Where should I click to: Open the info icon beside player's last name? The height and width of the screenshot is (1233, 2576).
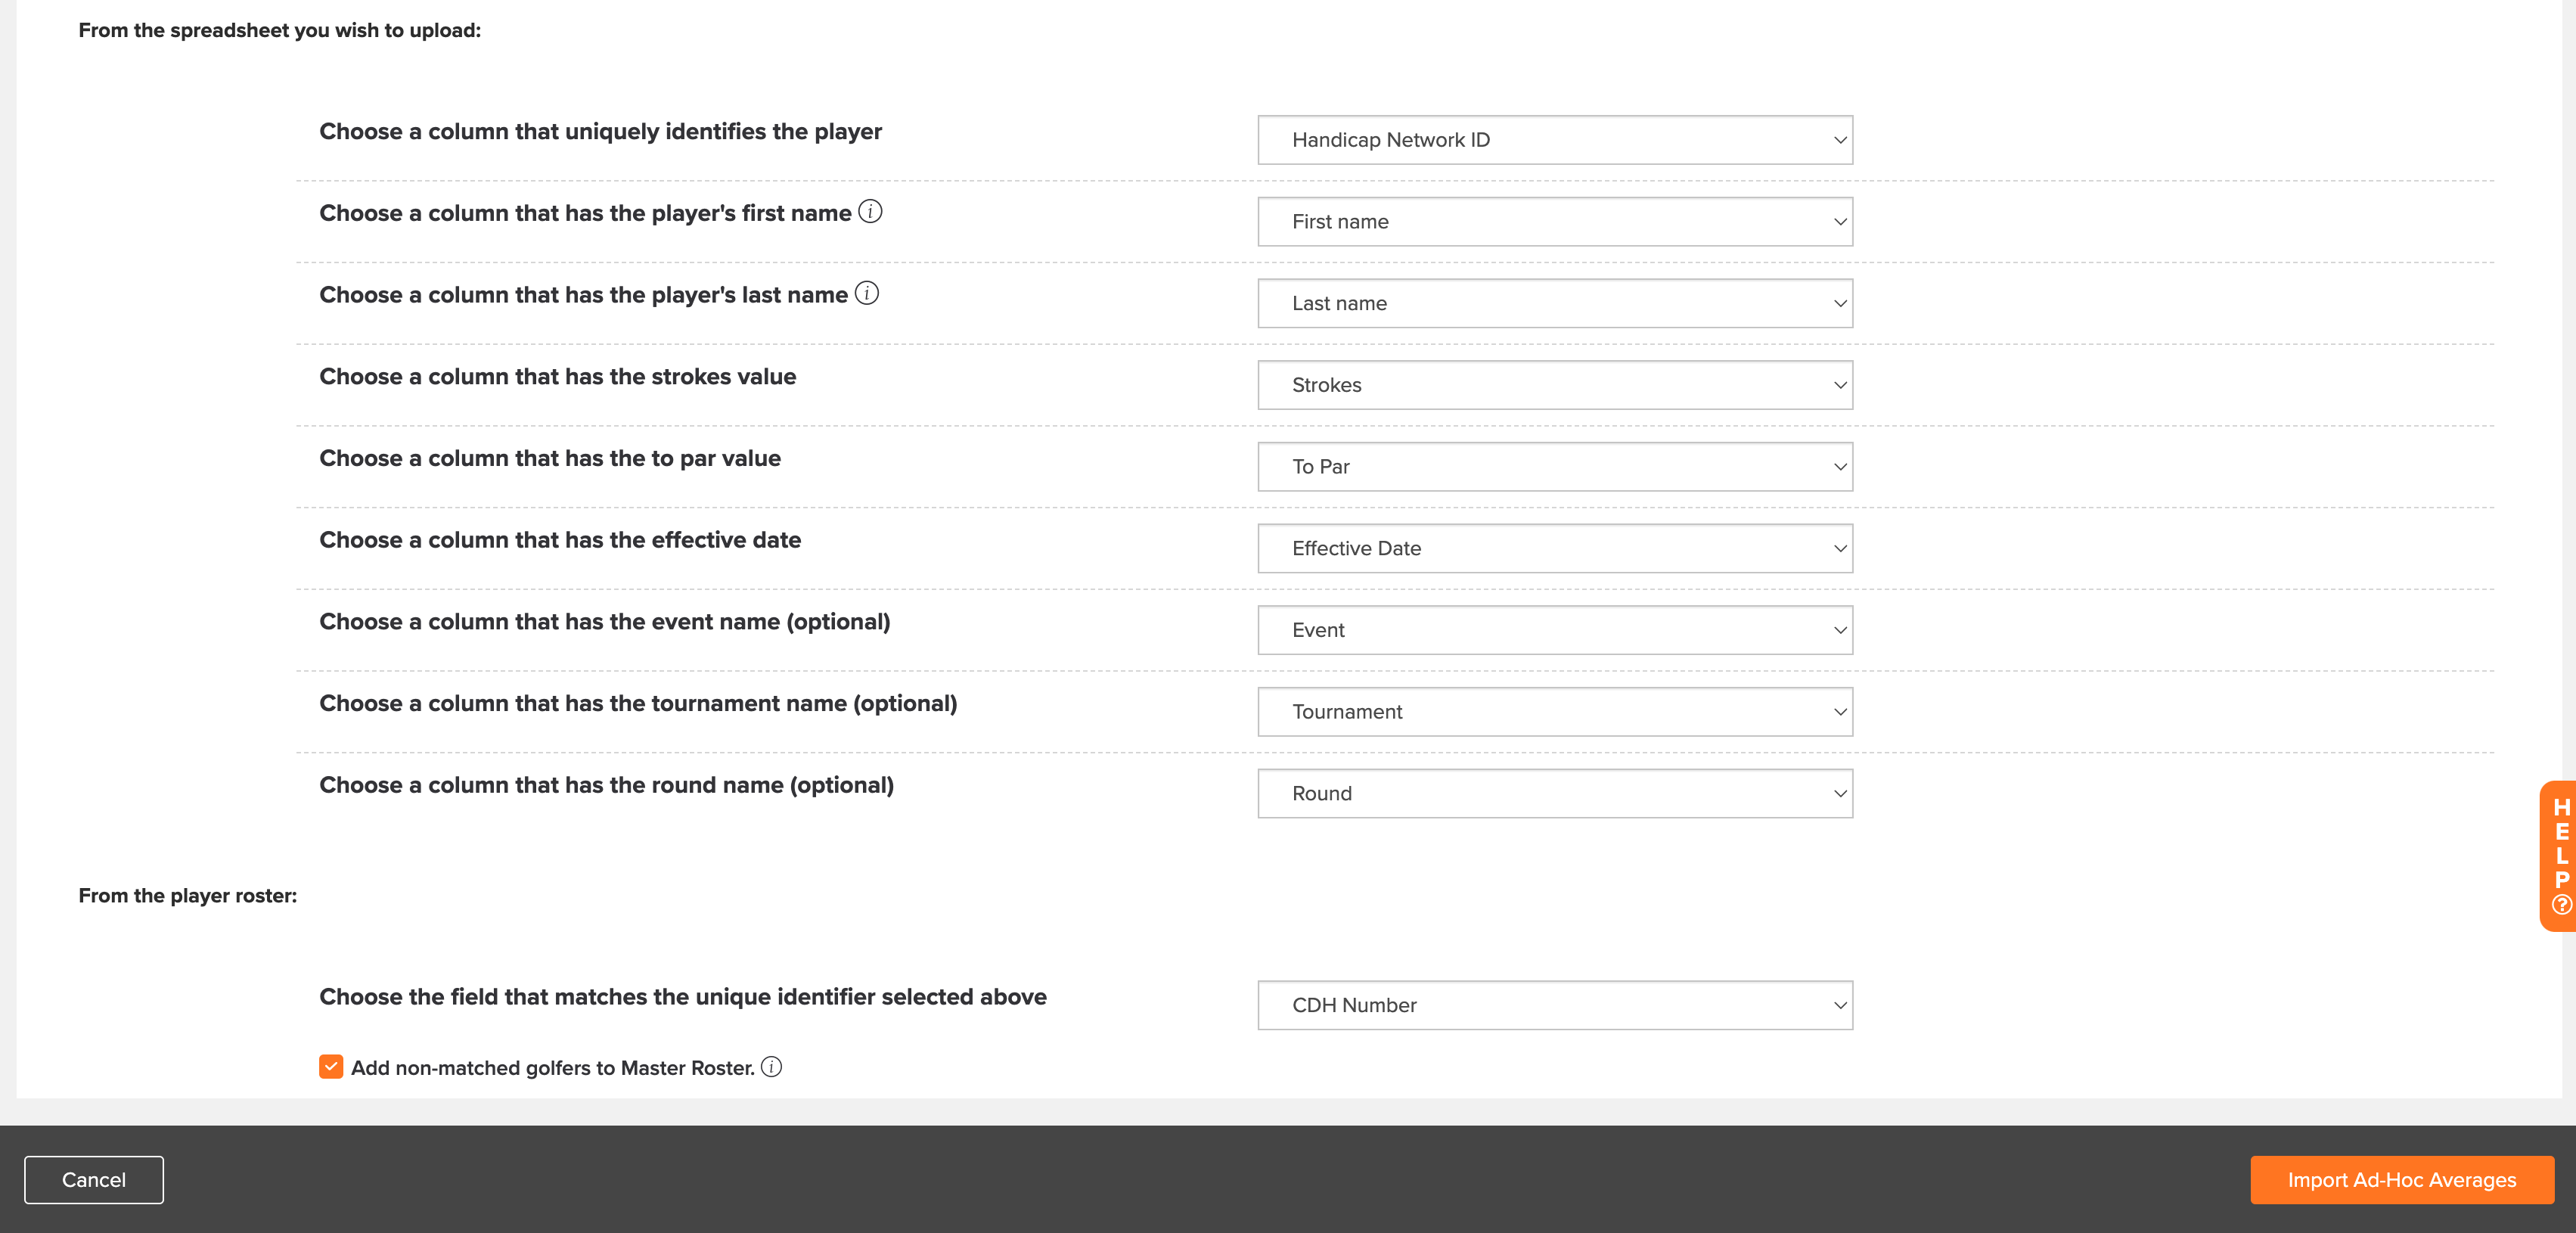(867, 293)
